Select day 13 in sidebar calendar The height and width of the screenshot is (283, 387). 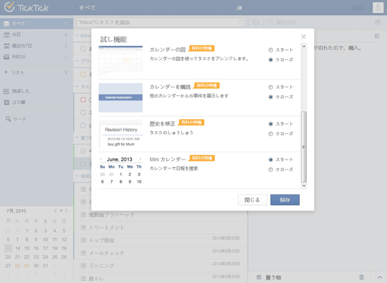click(x=8, y=248)
